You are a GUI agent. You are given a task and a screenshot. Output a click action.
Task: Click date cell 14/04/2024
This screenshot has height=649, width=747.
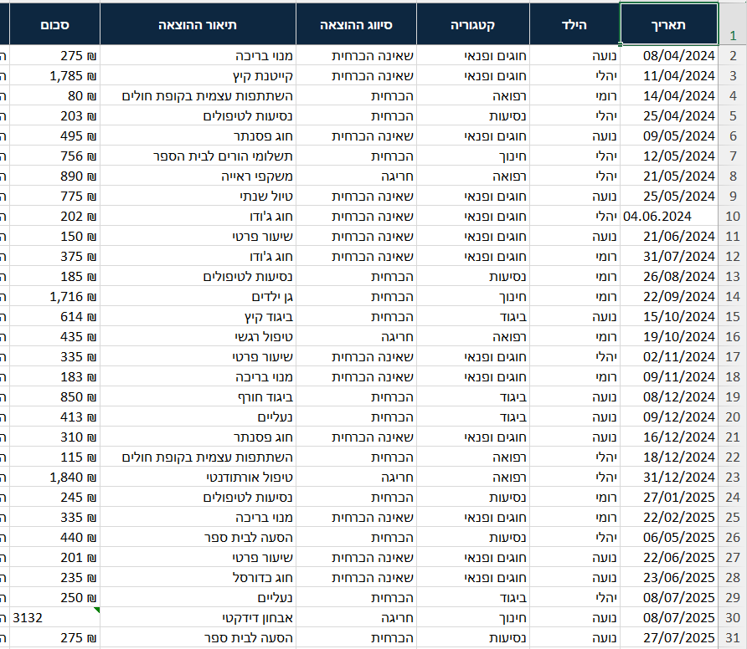[669, 95]
